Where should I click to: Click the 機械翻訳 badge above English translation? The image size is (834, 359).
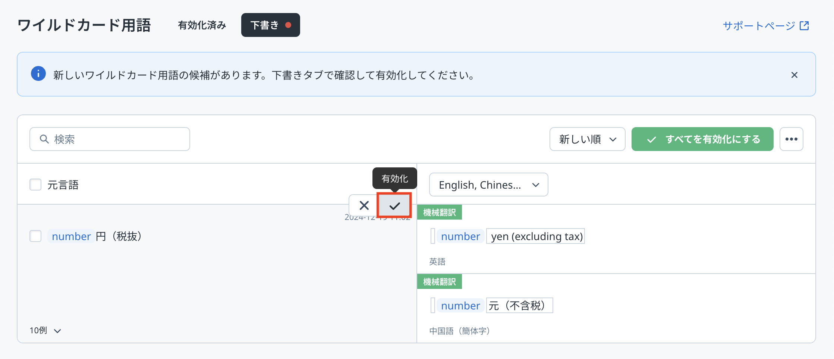tap(439, 212)
